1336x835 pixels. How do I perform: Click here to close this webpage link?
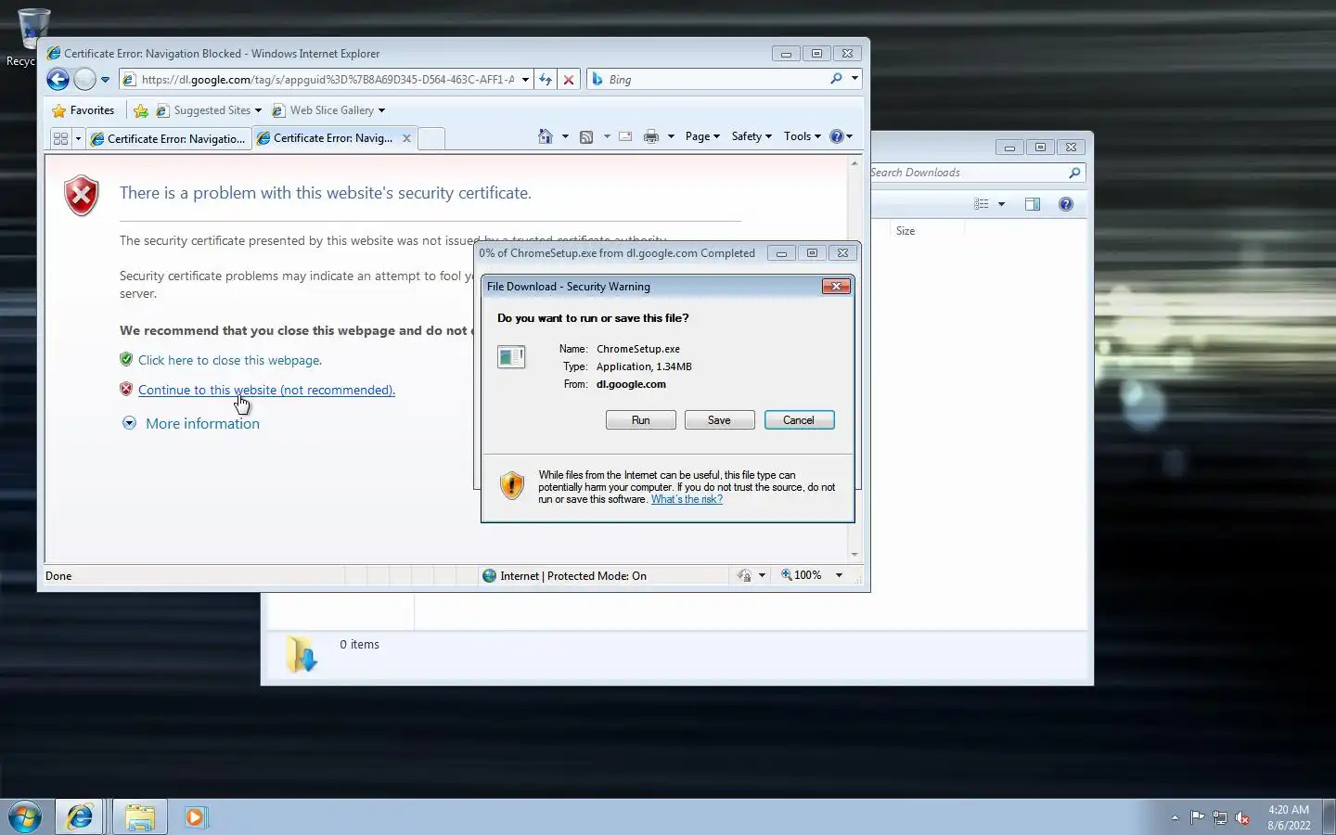tap(230, 360)
